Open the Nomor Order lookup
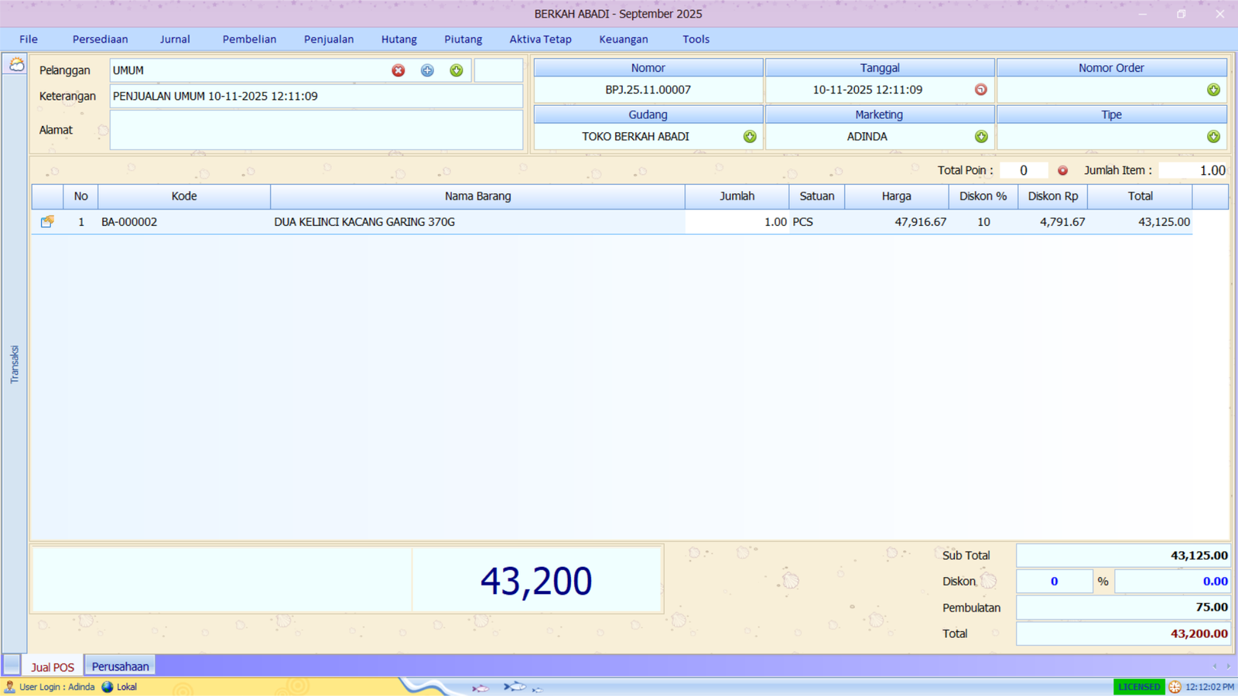This screenshot has height=696, width=1238. (x=1213, y=90)
